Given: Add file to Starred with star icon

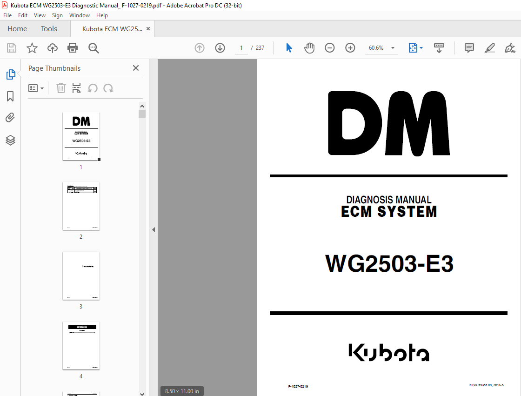Looking at the screenshot, I should point(32,48).
